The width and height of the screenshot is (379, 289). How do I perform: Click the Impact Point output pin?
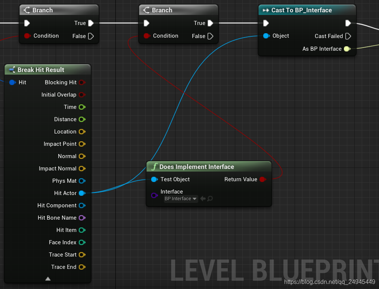click(82, 144)
